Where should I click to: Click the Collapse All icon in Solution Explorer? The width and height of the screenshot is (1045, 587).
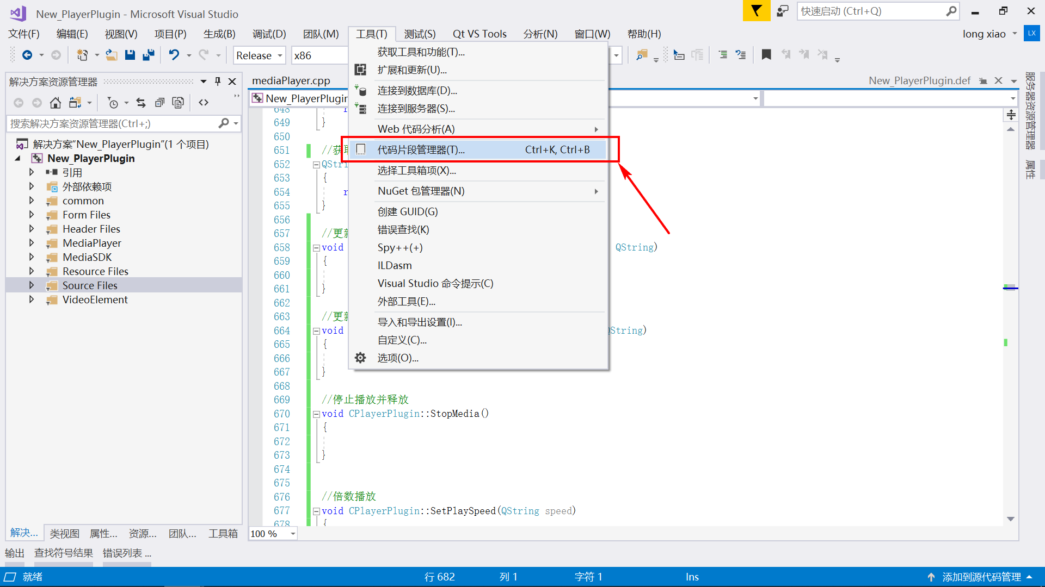point(159,103)
